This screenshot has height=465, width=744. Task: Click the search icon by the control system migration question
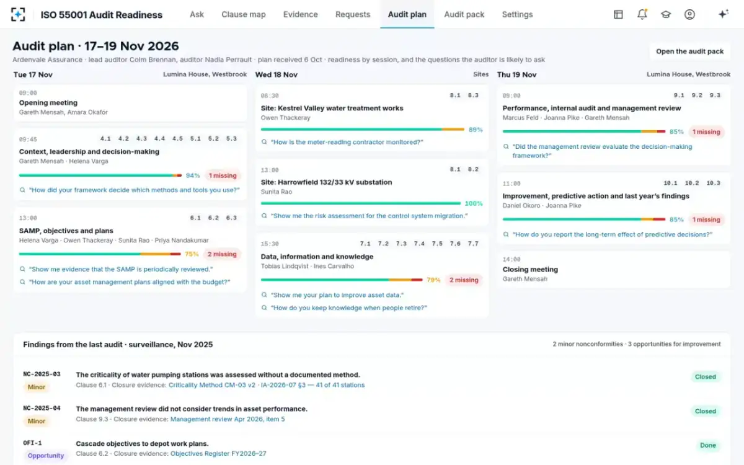click(265, 216)
